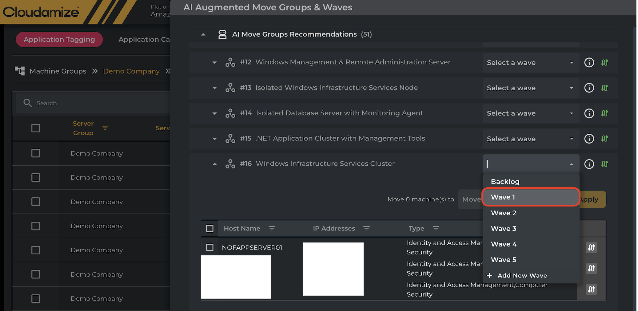Open the Application Tagging tab
Viewport: 638px width, 311px height.
pos(59,39)
